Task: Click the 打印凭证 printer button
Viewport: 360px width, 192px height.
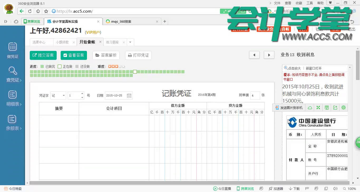Action: click(138, 55)
